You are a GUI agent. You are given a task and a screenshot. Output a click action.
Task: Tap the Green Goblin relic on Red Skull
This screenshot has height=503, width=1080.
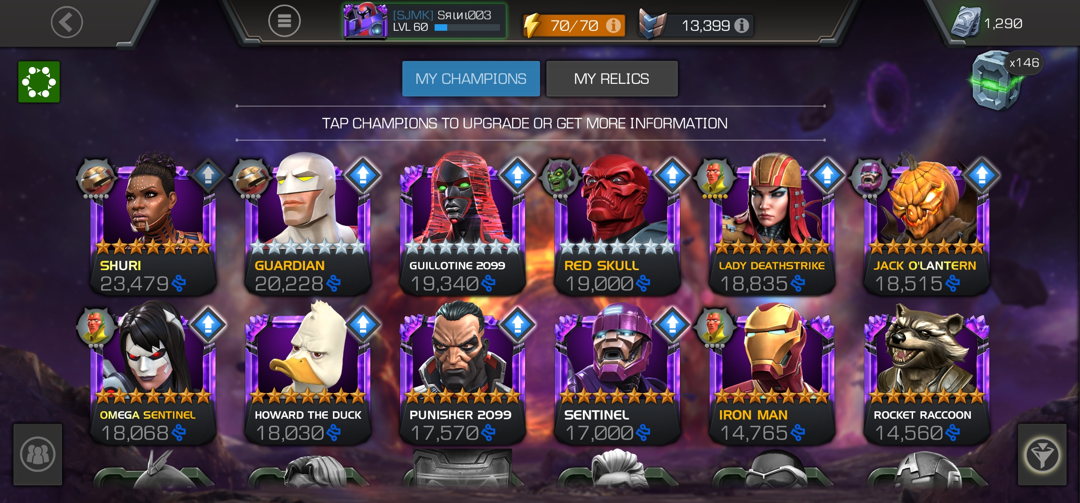[560, 177]
